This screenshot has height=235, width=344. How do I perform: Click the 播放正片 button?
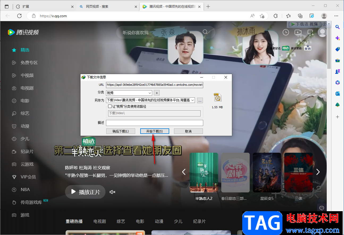tap(85, 192)
